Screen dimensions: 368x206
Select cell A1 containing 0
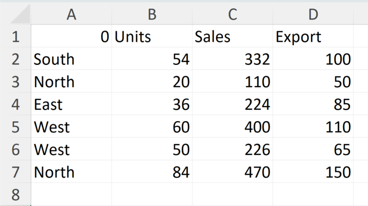click(x=71, y=37)
